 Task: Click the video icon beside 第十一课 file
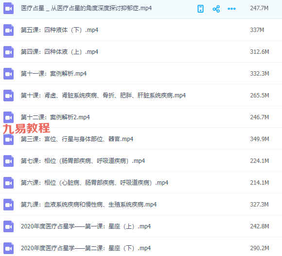[x=8, y=74]
